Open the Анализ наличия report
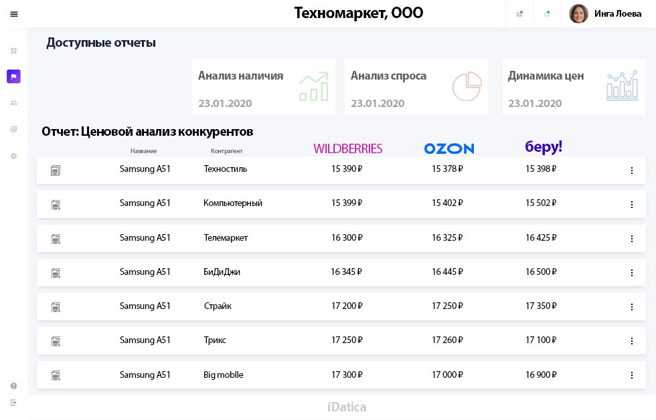The image size is (656, 420). (x=263, y=86)
